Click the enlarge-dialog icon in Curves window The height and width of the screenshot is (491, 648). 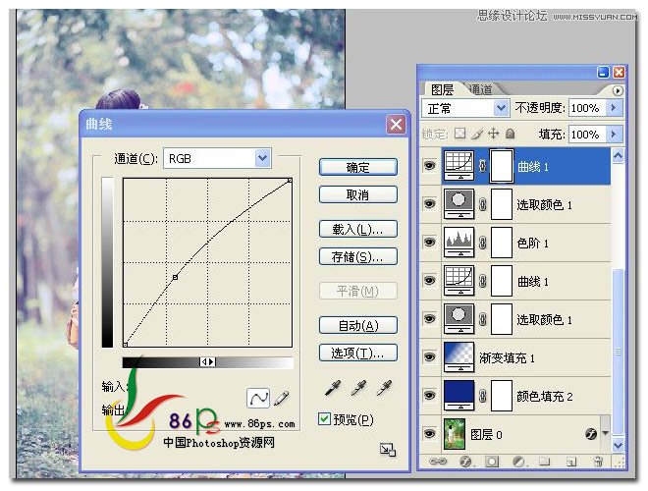(x=388, y=450)
